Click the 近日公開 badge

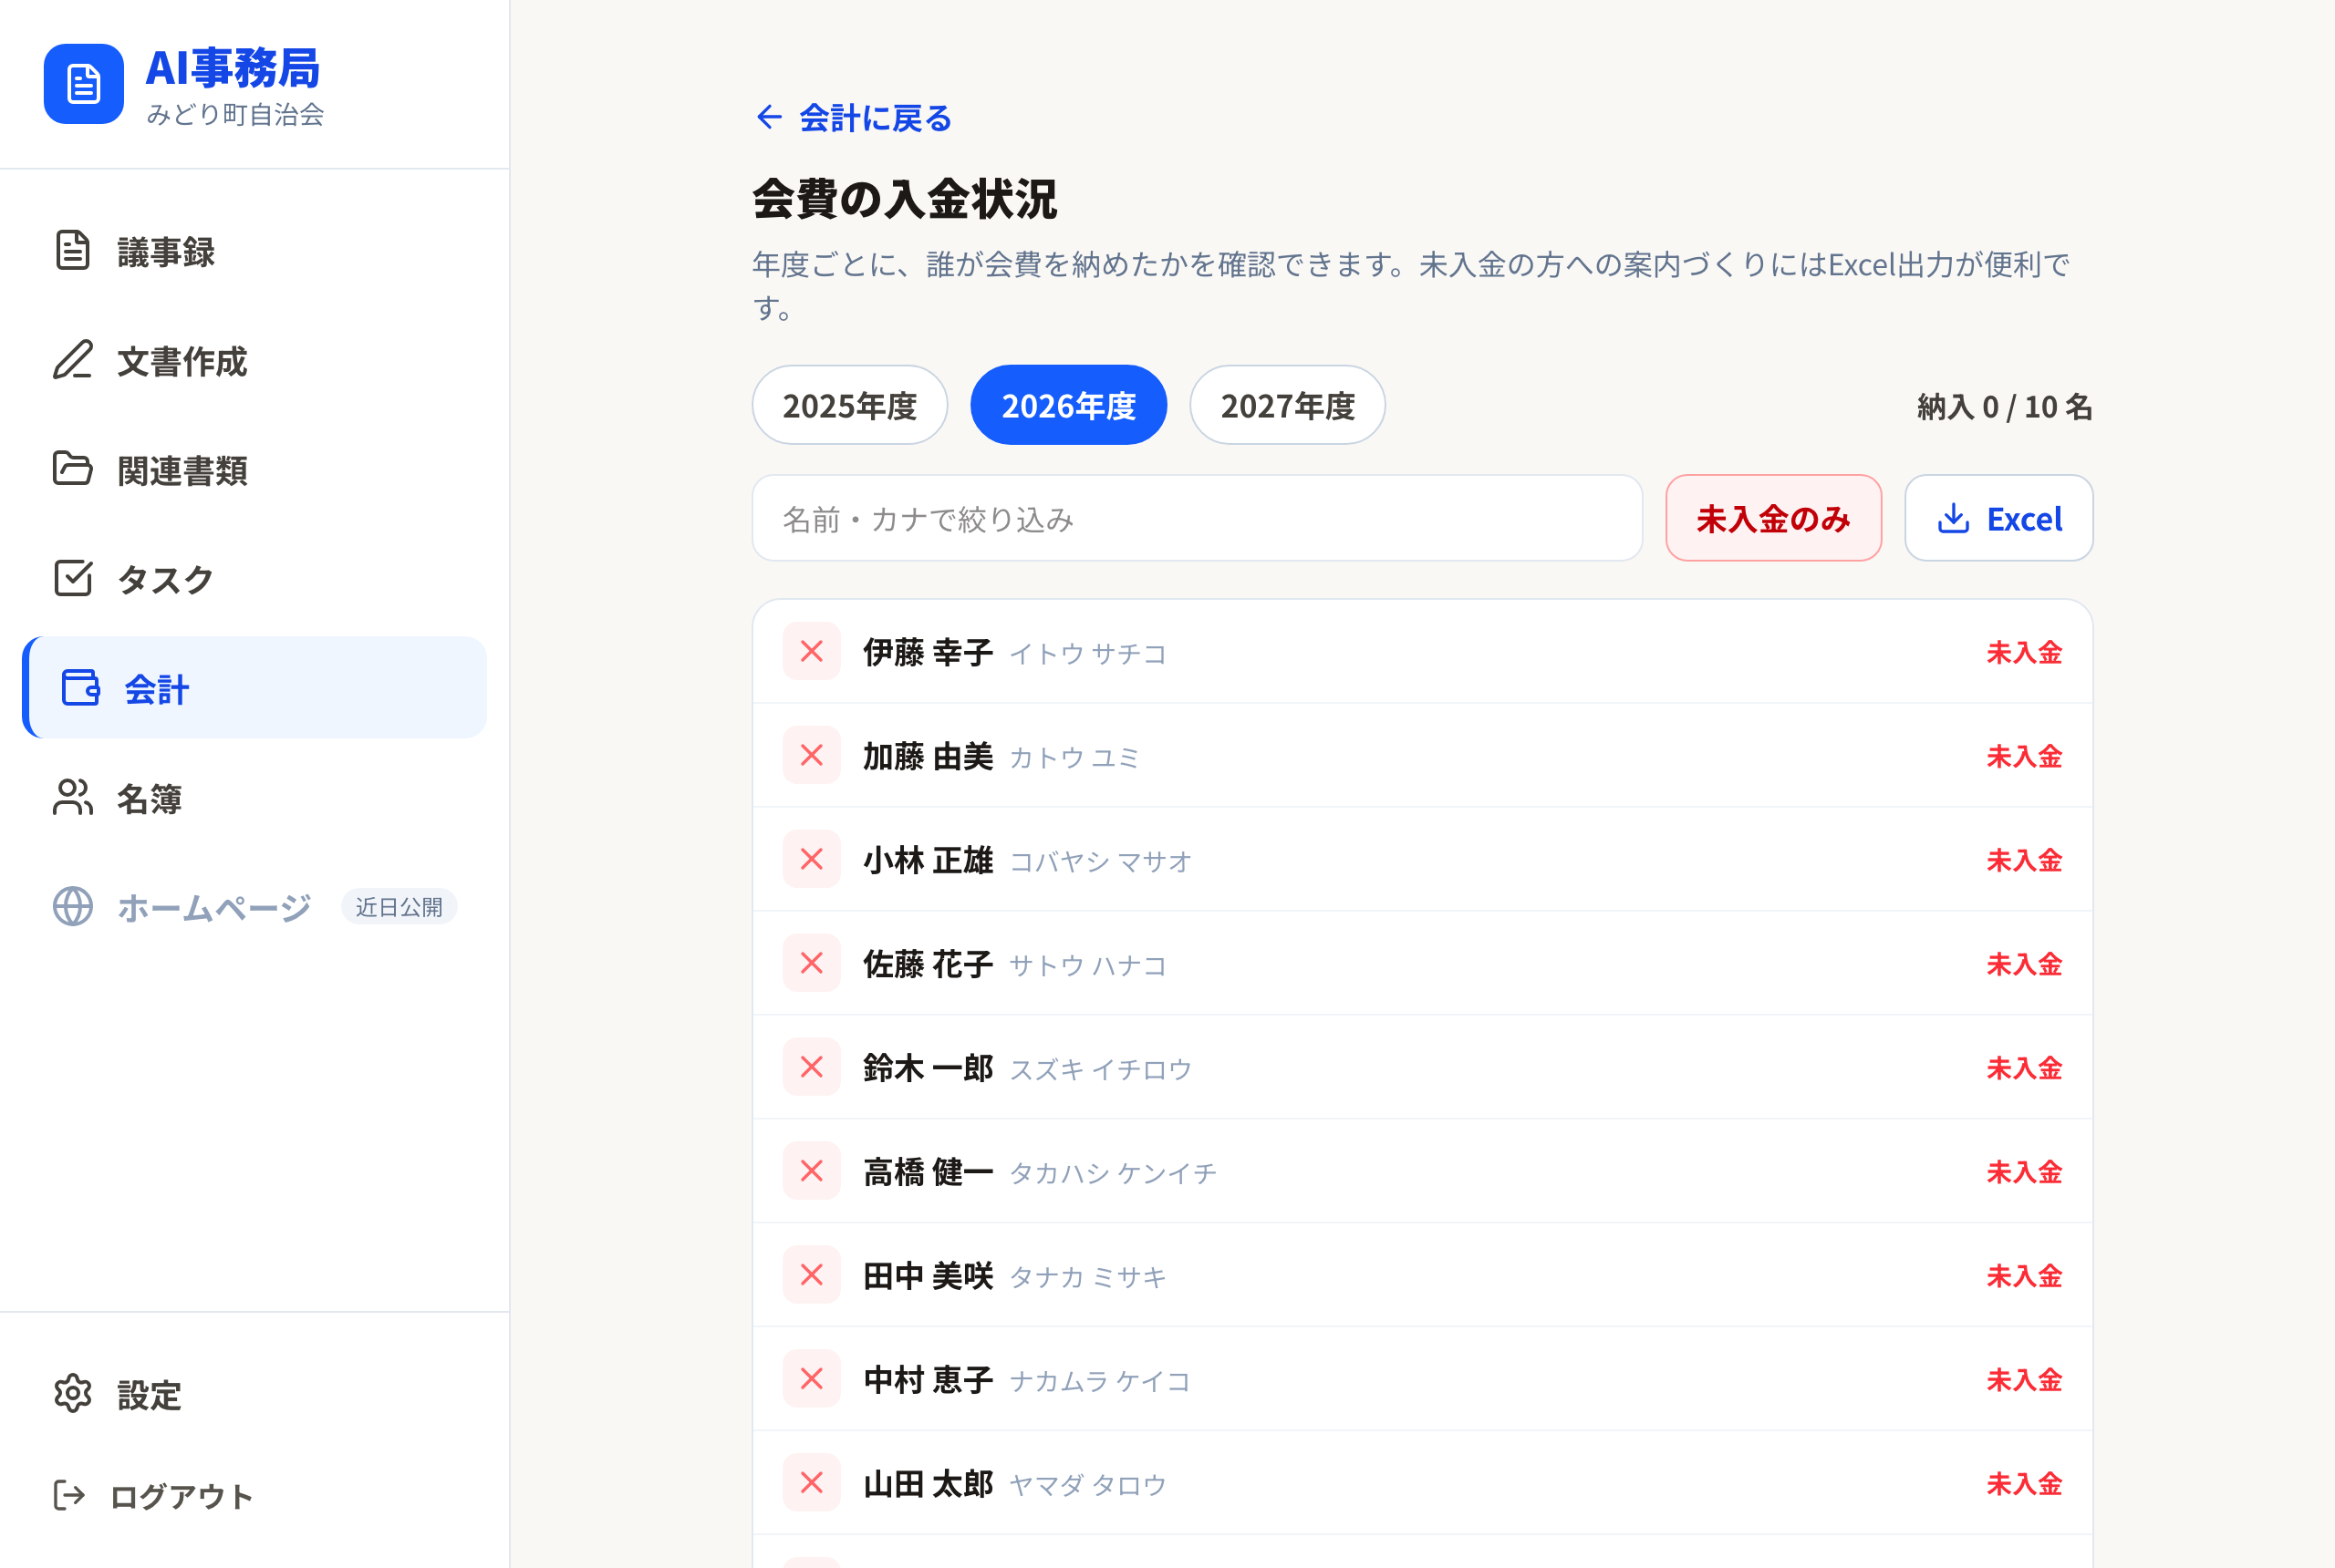pyautogui.click(x=400, y=906)
